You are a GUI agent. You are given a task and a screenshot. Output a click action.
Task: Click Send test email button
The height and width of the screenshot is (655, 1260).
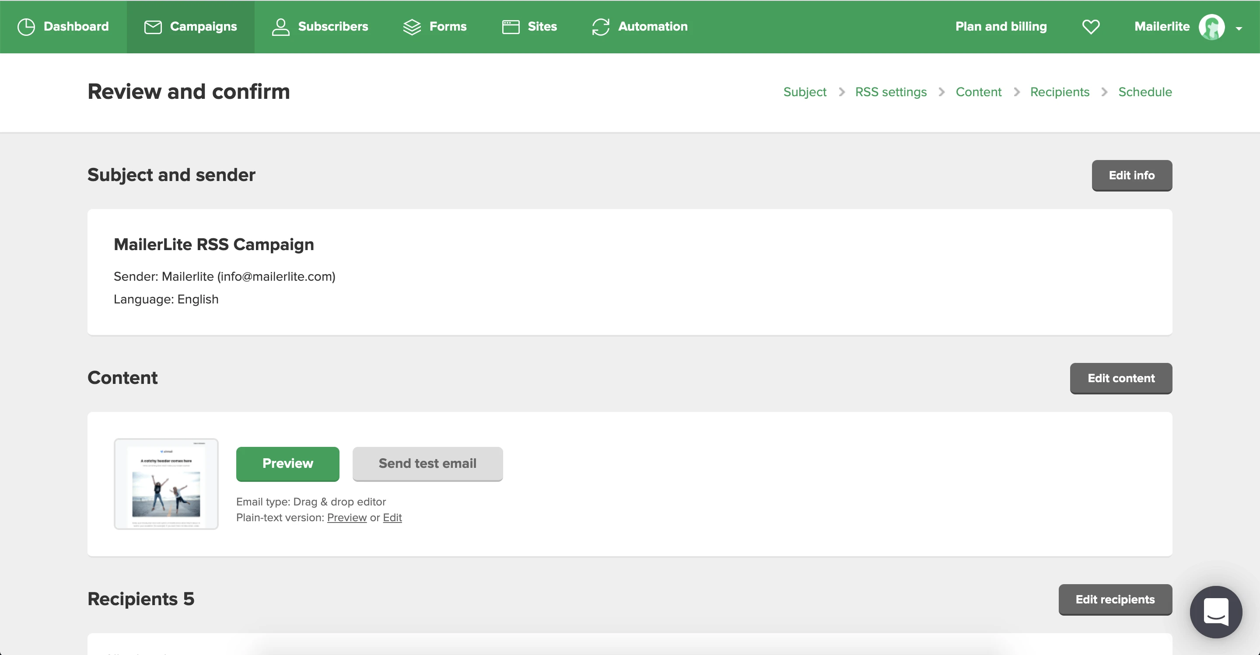click(x=427, y=463)
